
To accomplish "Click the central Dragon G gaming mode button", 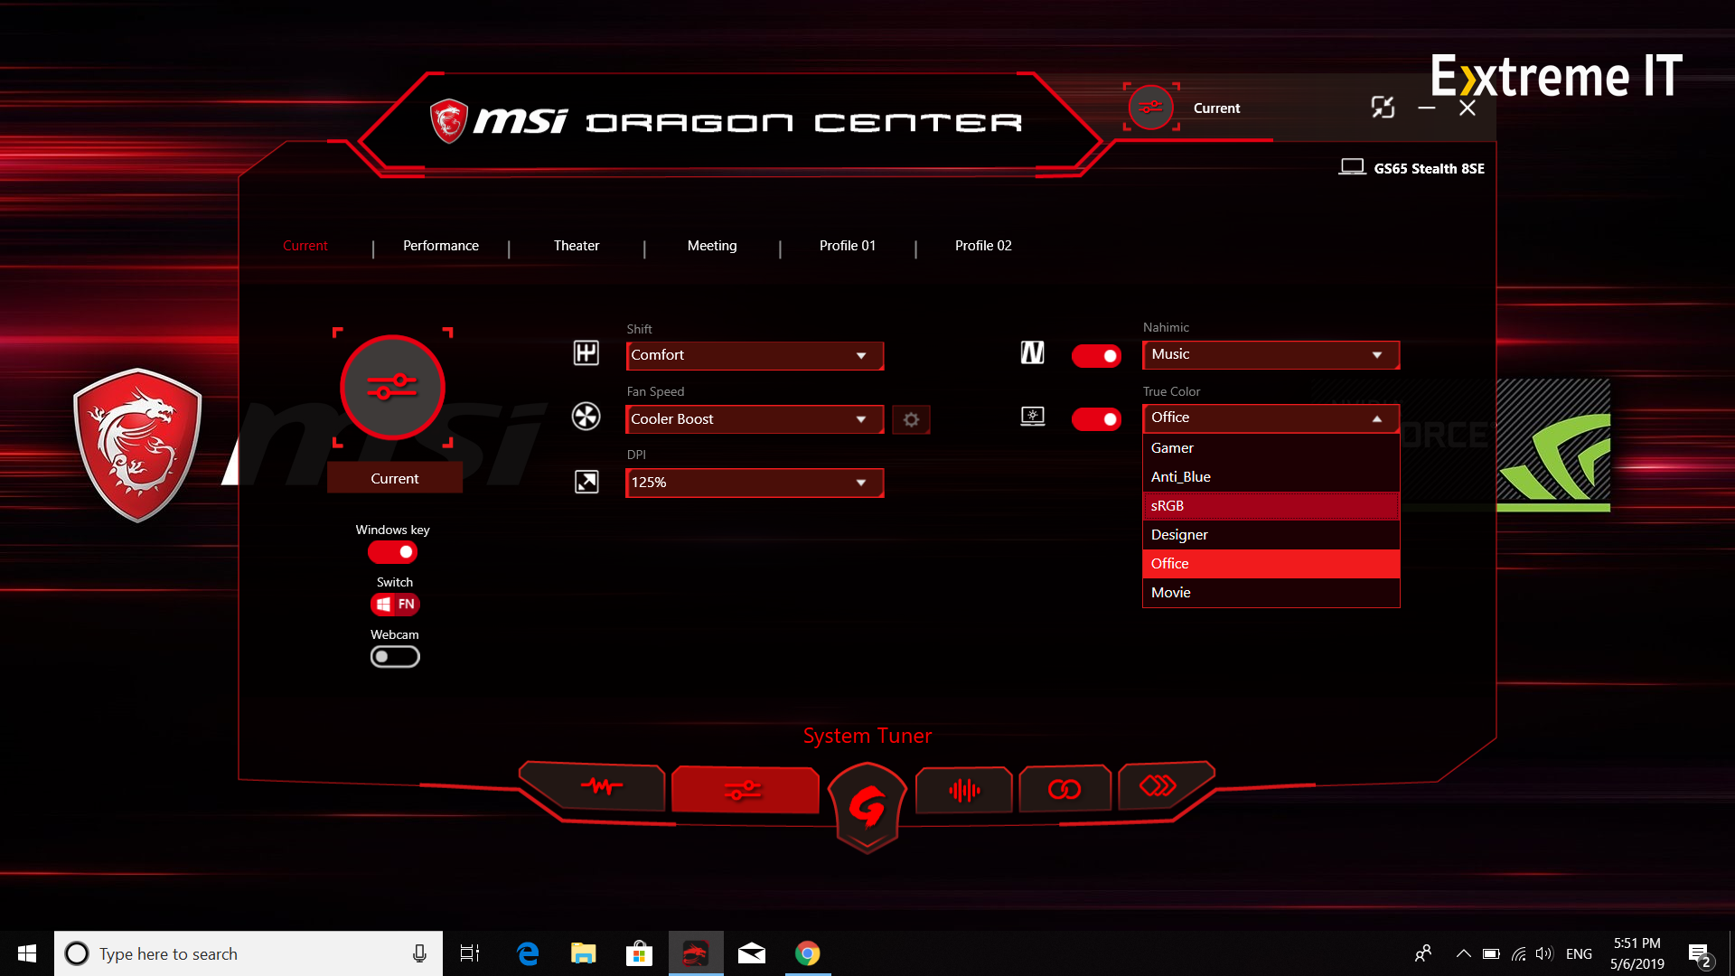I will point(867,806).
